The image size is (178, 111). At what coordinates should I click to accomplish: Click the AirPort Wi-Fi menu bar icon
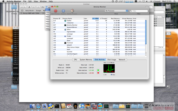[144, 1]
